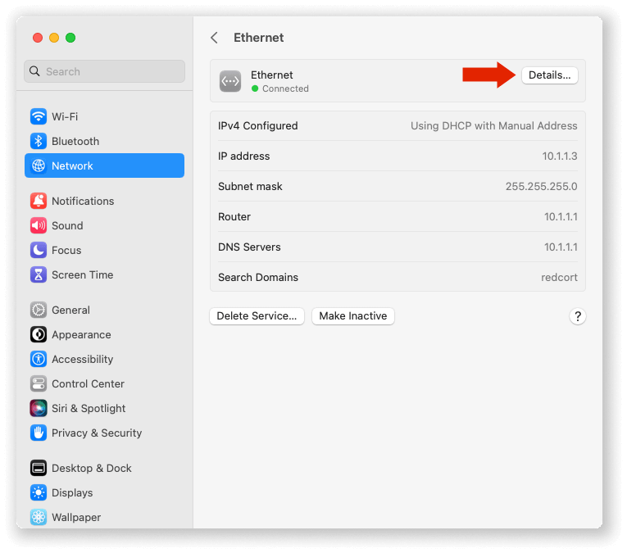Click the Privacy & Security hand icon
This screenshot has height=553, width=627.
39,433
